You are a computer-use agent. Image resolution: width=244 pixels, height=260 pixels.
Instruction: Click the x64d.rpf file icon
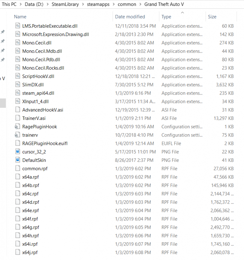click(x=18, y=202)
